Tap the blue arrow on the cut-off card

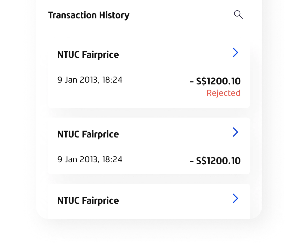coord(235,198)
